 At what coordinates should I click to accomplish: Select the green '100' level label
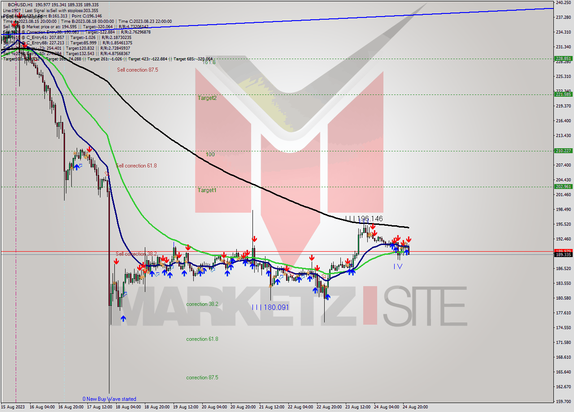(210, 154)
